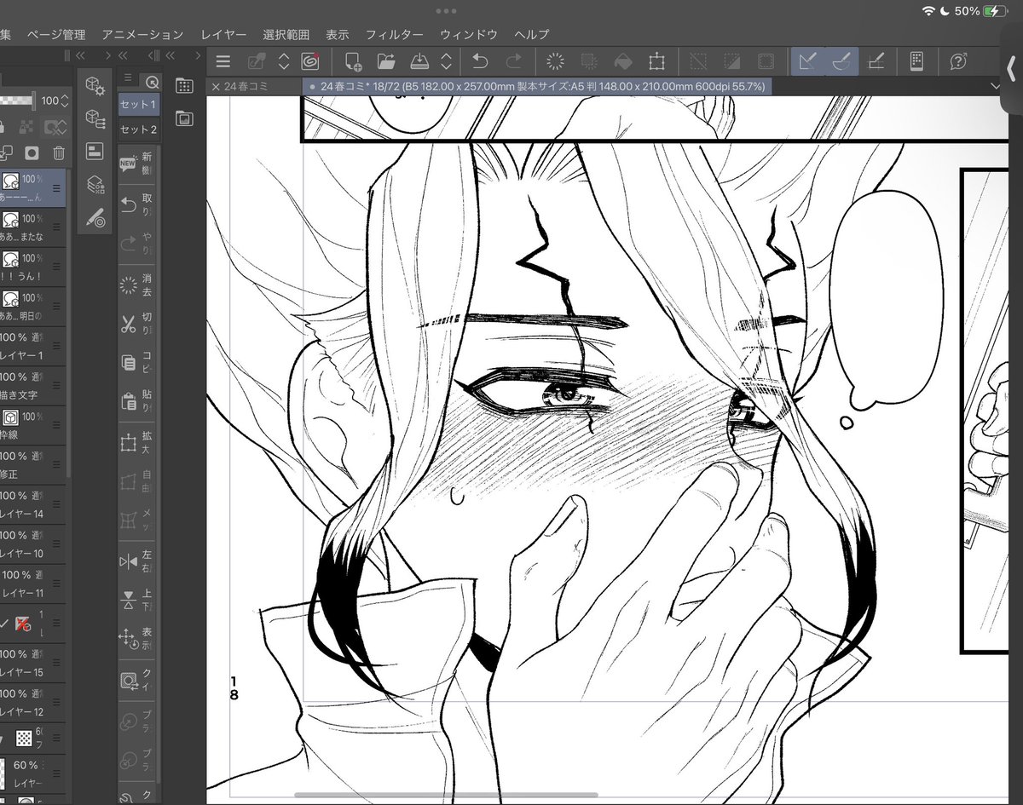Image resolution: width=1023 pixels, height=805 pixels.
Task: Open the 3D cube with list panel icon
Action: tap(95, 118)
